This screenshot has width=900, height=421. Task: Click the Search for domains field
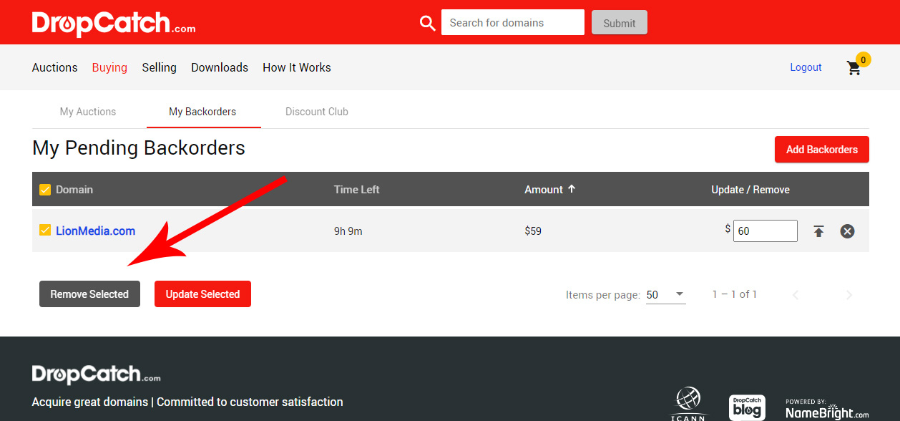click(x=513, y=23)
